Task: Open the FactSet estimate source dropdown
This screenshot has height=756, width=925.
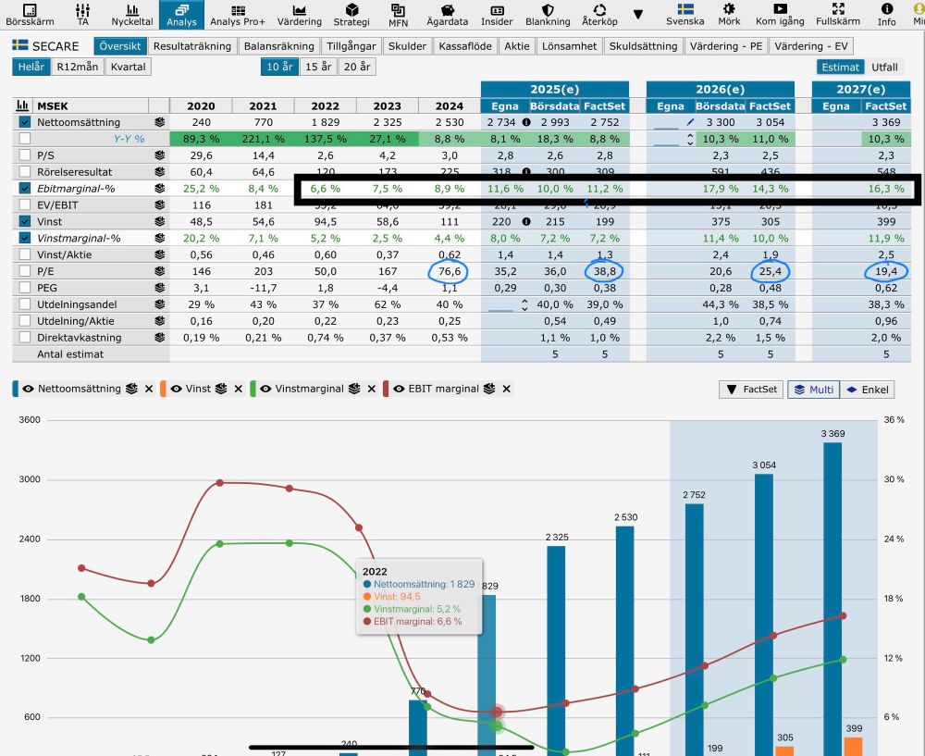Action: tap(751, 390)
